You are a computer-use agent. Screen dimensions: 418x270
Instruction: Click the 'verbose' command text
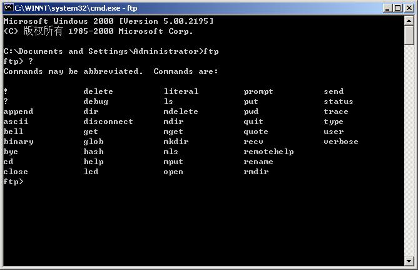point(341,142)
